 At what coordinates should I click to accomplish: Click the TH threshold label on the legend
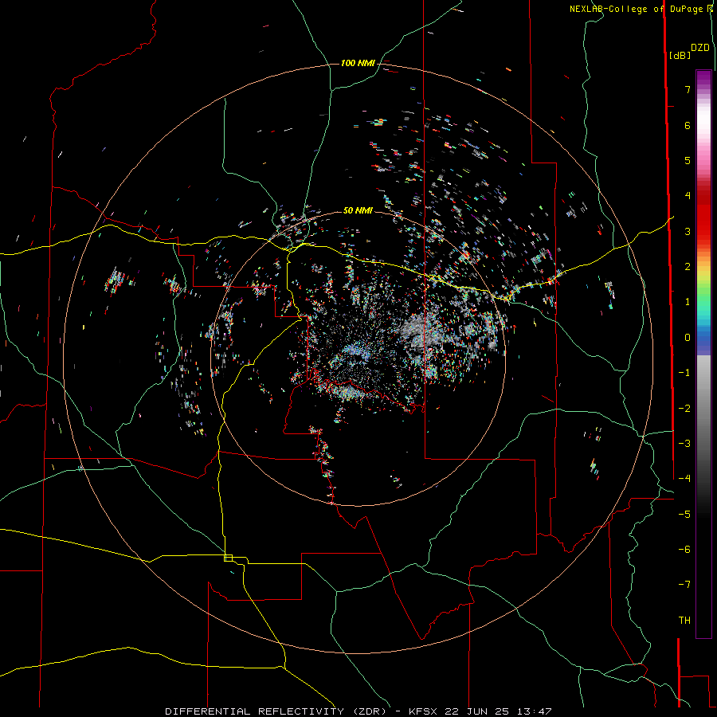tap(684, 620)
